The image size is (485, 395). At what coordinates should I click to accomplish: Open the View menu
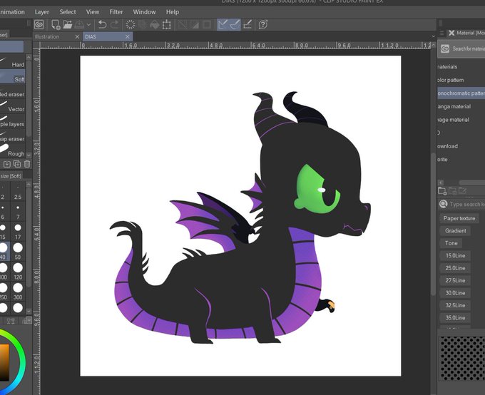click(93, 12)
